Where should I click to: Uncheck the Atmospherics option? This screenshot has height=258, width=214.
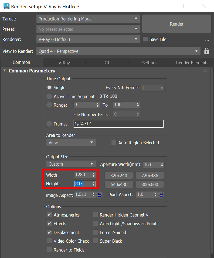[x=49, y=215]
